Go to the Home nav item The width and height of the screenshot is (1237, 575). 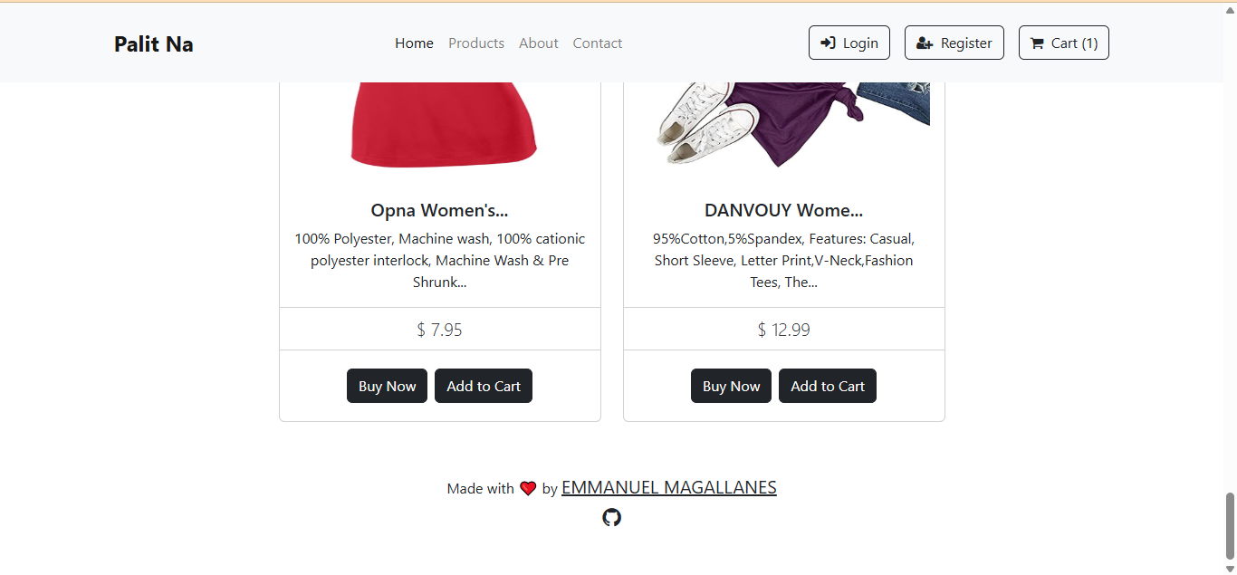414,43
